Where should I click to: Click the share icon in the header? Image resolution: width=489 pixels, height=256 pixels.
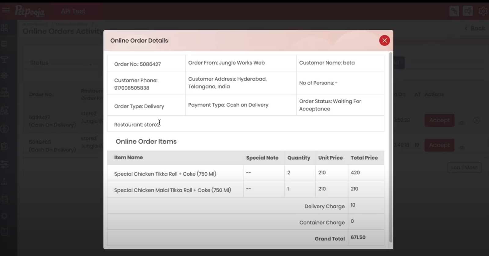[468, 11]
